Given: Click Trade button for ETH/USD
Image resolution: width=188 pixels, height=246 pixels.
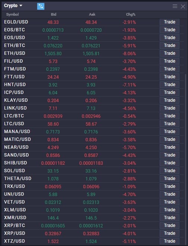Looking at the screenshot, I should click(169, 53).
